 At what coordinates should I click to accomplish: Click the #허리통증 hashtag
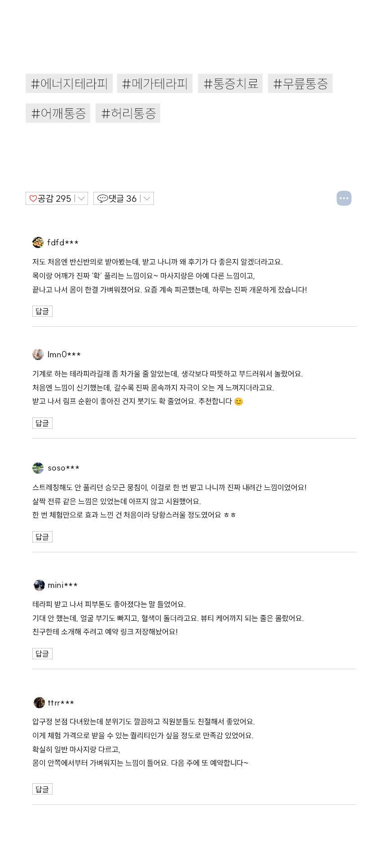coord(128,113)
